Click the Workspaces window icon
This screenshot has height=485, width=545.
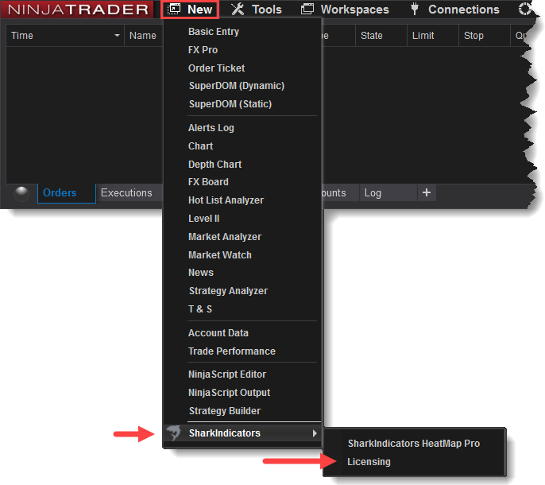point(307,9)
